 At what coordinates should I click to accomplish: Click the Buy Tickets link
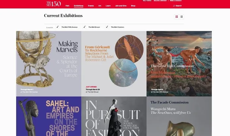click(x=147, y=1)
